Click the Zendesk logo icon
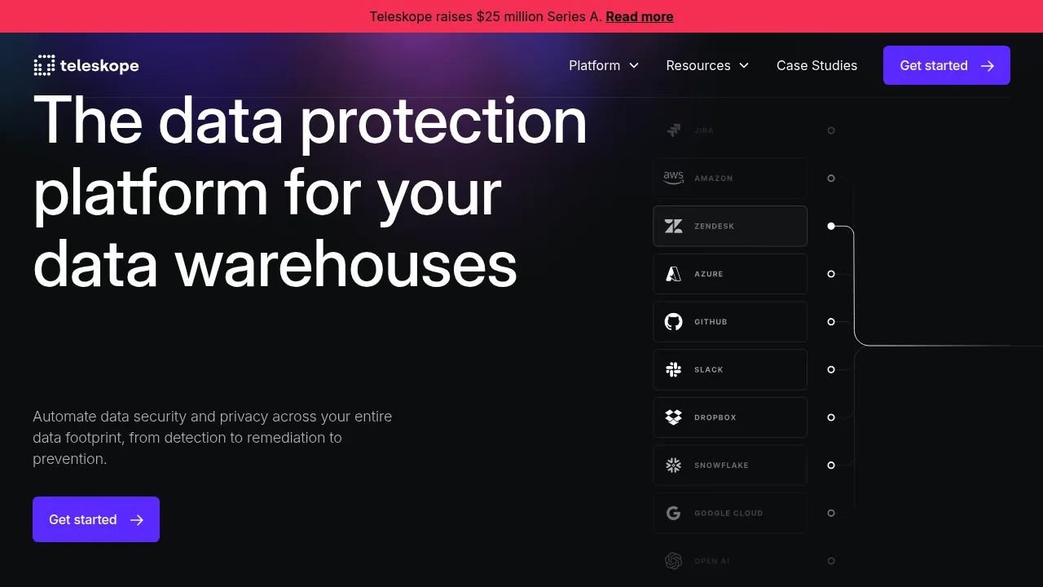Screen dimensions: 1043x587 (673, 226)
